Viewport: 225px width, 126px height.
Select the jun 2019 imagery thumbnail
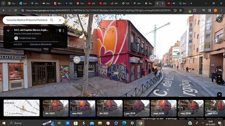[137, 108]
